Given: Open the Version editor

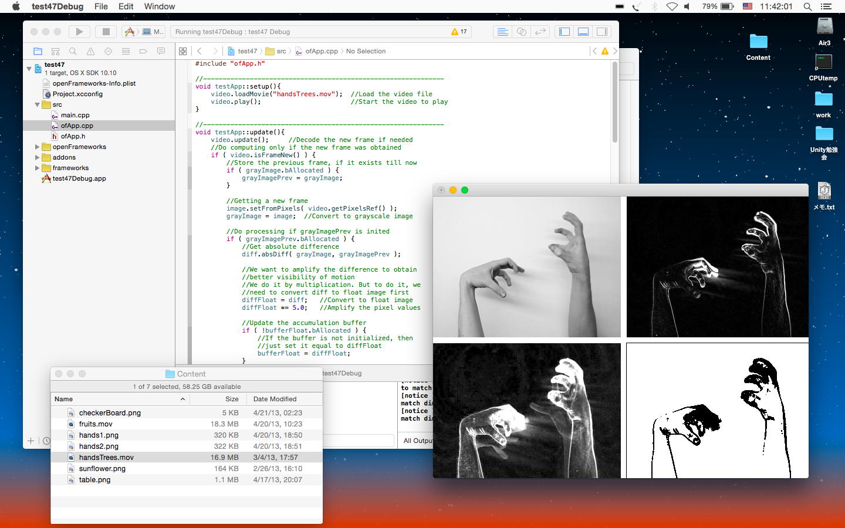Looking at the screenshot, I should (x=540, y=32).
